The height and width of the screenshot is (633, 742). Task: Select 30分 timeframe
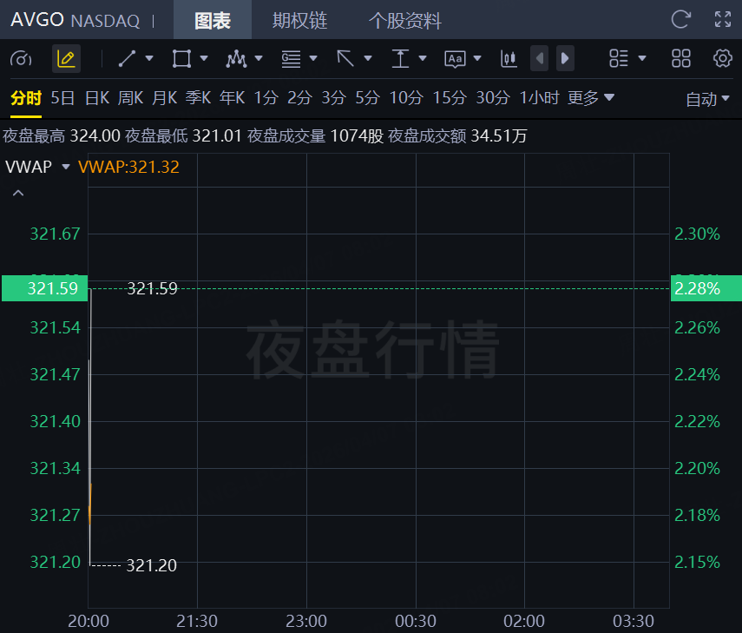(493, 98)
